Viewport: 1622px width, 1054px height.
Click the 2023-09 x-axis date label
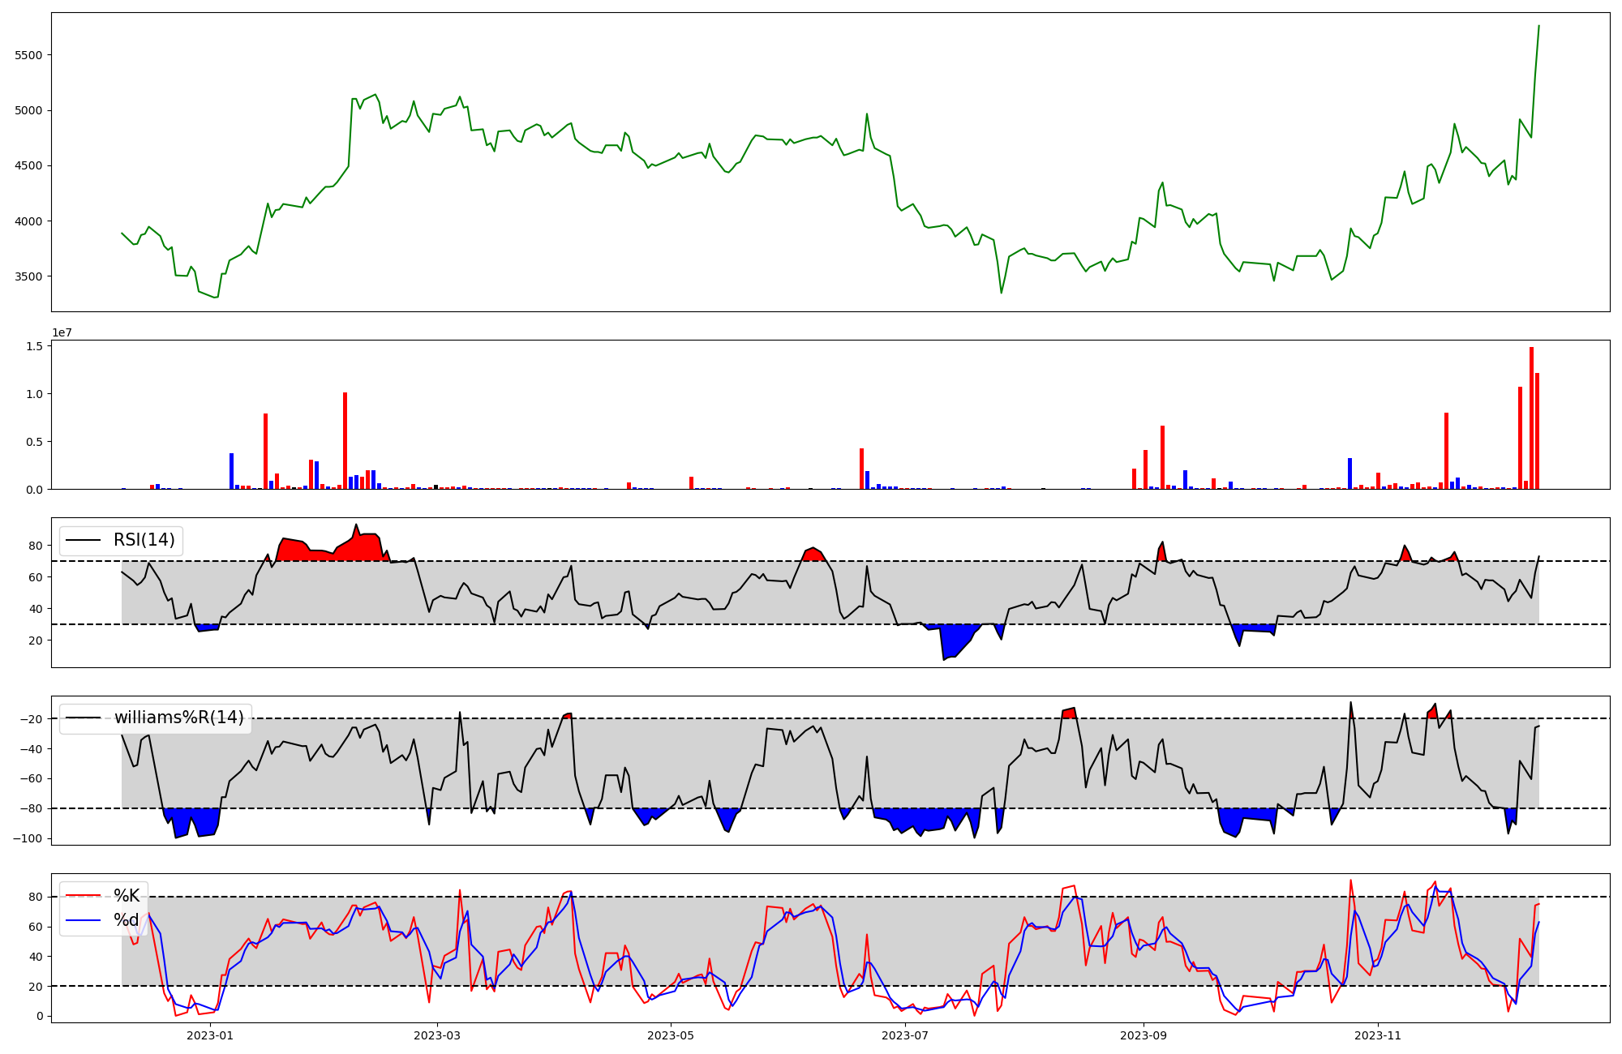(1144, 1035)
